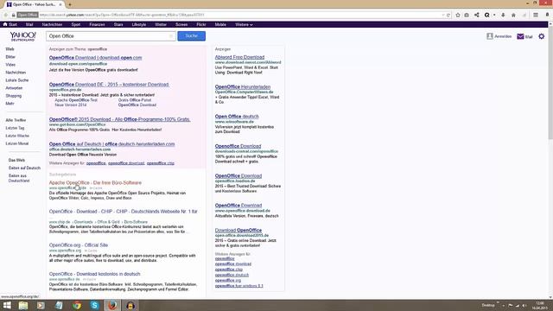Click the Firefox back arrow button
Image resolution: width=553 pixels, height=311 pixels.
tap(6, 16)
